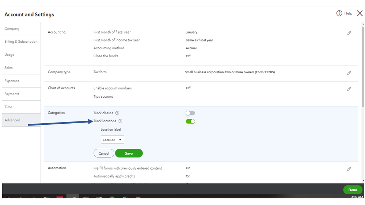Image resolution: width=365 pixels, height=205 pixels.
Task: Open the Location label dropdown
Action: click(112, 140)
